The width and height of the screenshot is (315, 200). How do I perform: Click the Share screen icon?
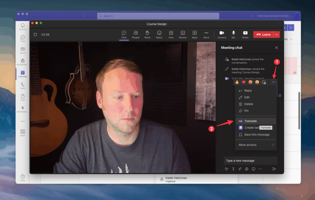pyautogui.click(x=245, y=34)
